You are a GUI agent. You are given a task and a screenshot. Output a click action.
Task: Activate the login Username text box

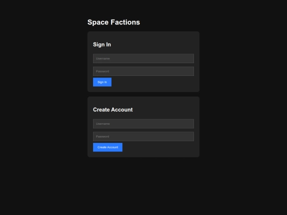click(143, 58)
